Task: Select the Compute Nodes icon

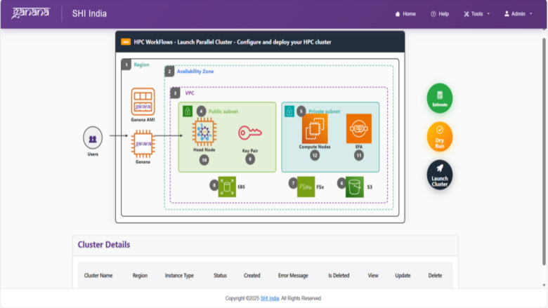Action: coord(315,128)
